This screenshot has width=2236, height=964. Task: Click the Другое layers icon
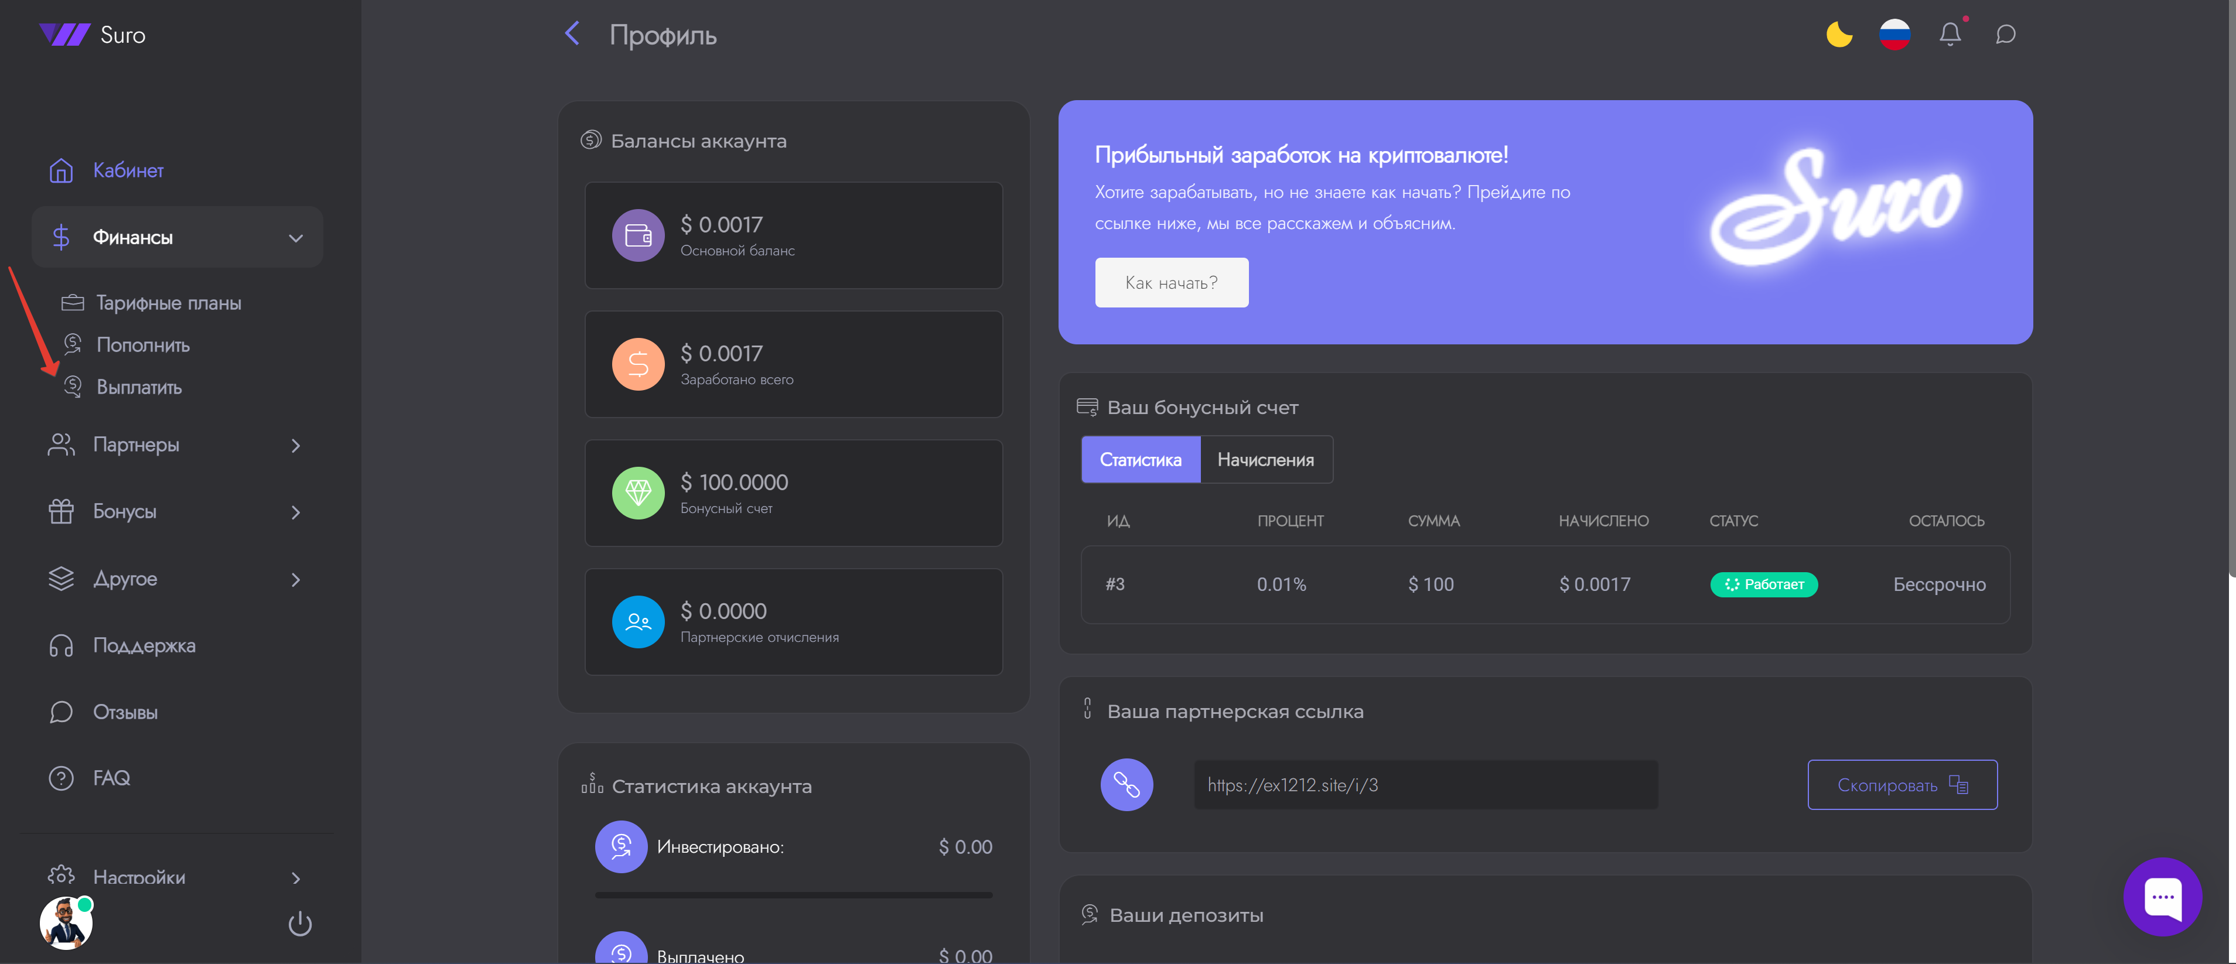pos(61,578)
